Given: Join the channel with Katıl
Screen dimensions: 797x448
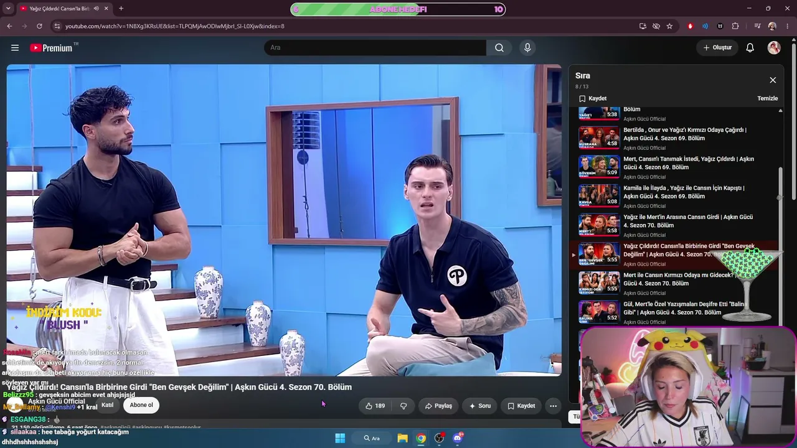Looking at the screenshot, I should [108, 405].
